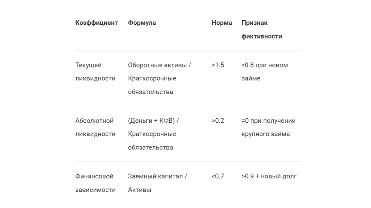Click the <0.8 при новом займе cell
371x208 pixels.
[x=265, y=72]
